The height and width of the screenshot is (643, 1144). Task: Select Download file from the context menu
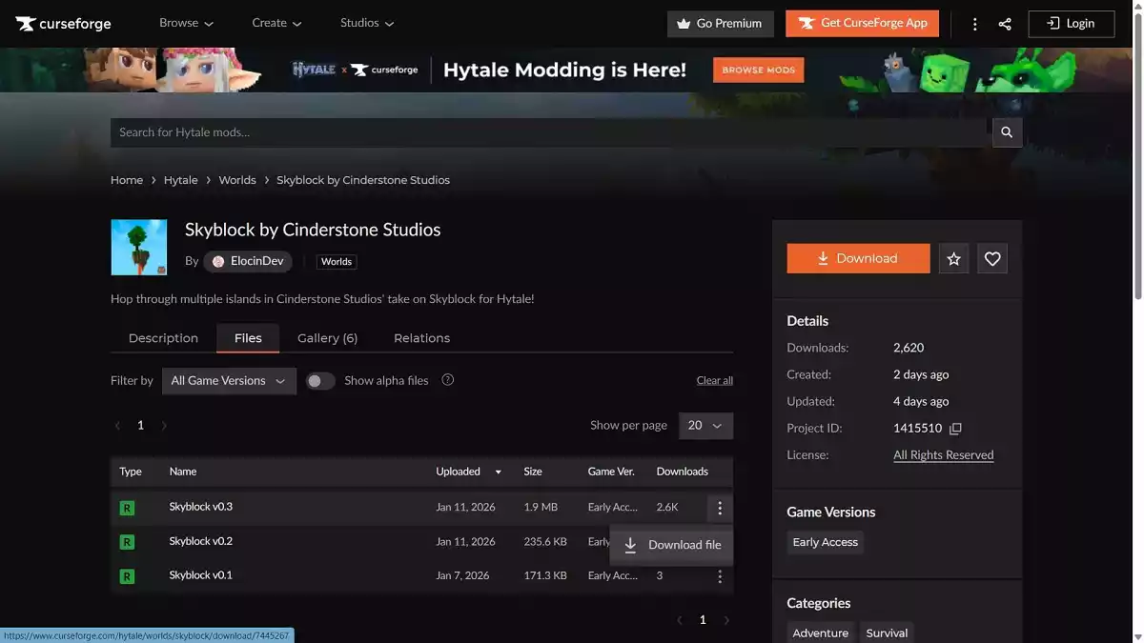pyautogui.click(x=671, y=544)
